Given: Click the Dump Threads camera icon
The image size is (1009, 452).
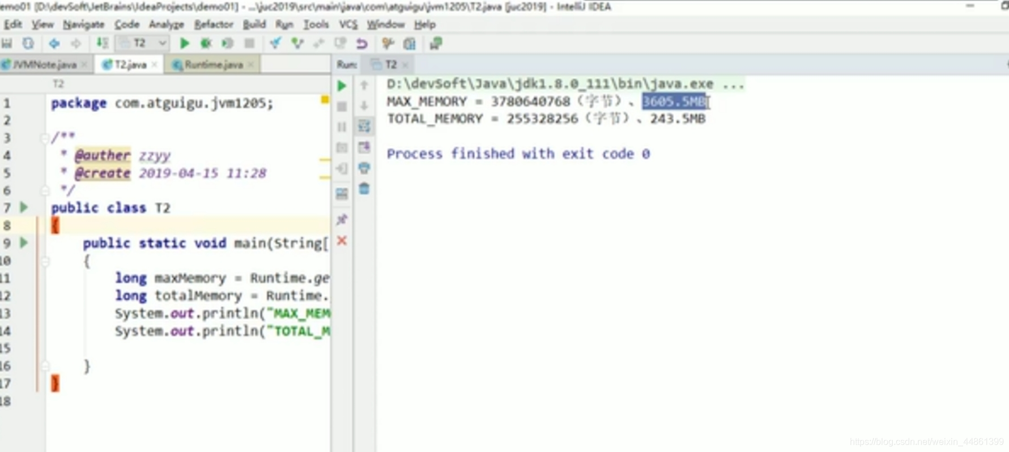Looking at the screenshot, I should click(342, 148).
